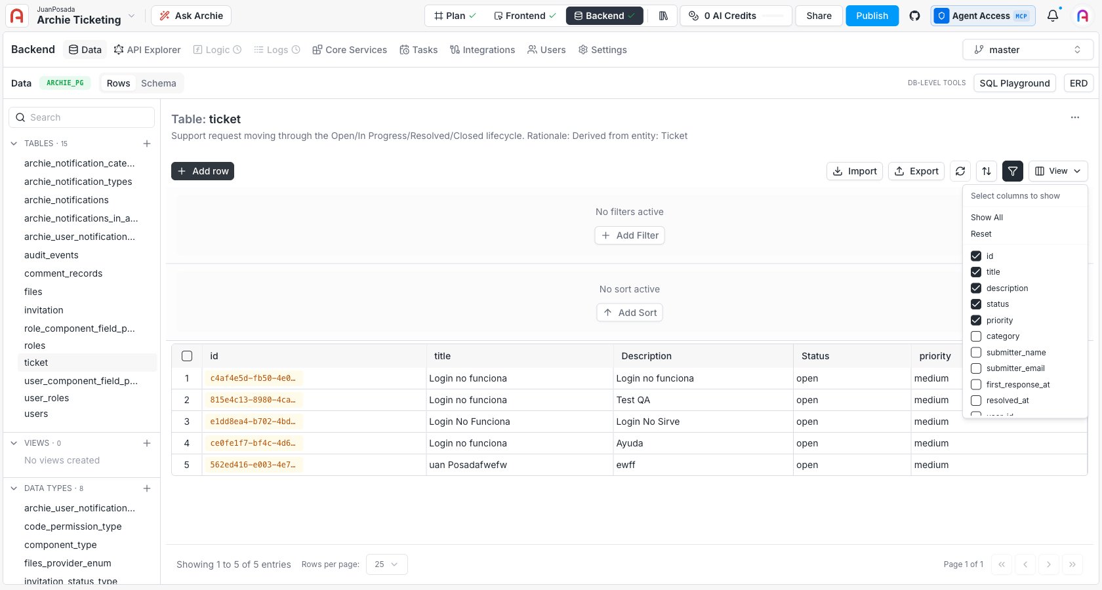Collapse the TABLES section
Viewport: 1102px width, 590px height.
pos(14,144)
